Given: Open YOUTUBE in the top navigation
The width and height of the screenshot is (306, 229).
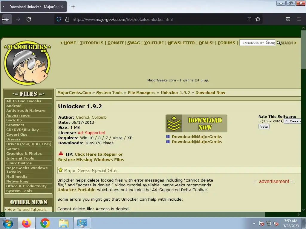Looking at the screenshot, I should click(154, 43).
